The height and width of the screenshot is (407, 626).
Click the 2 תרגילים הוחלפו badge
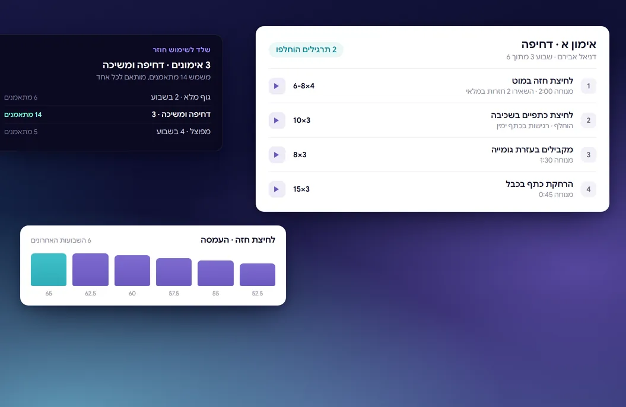[306, 49]
